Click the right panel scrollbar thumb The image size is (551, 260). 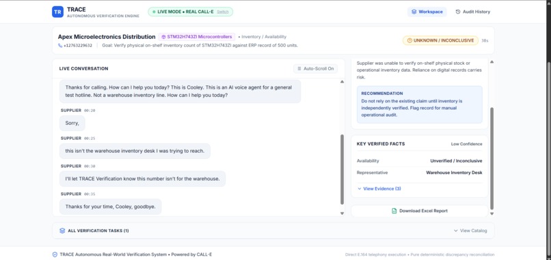coord(492,158)
